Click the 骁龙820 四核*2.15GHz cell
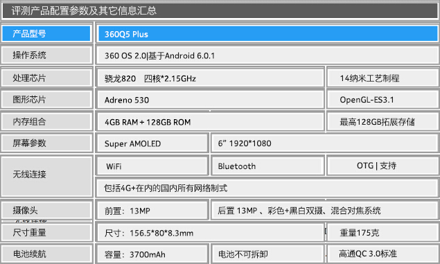This screenshot has height=264, width=440. click(211, 78)
